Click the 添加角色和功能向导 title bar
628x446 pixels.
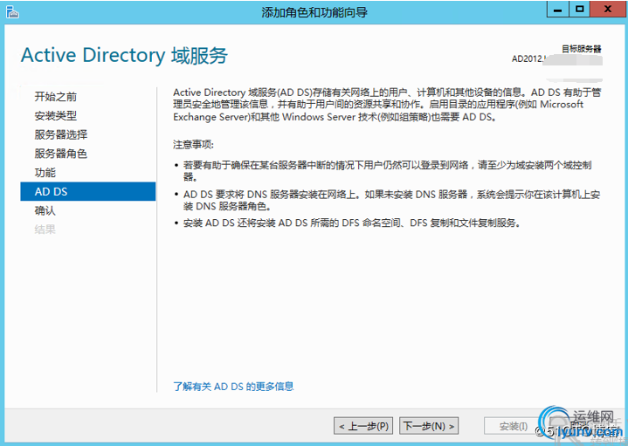(x=314, y=11)
